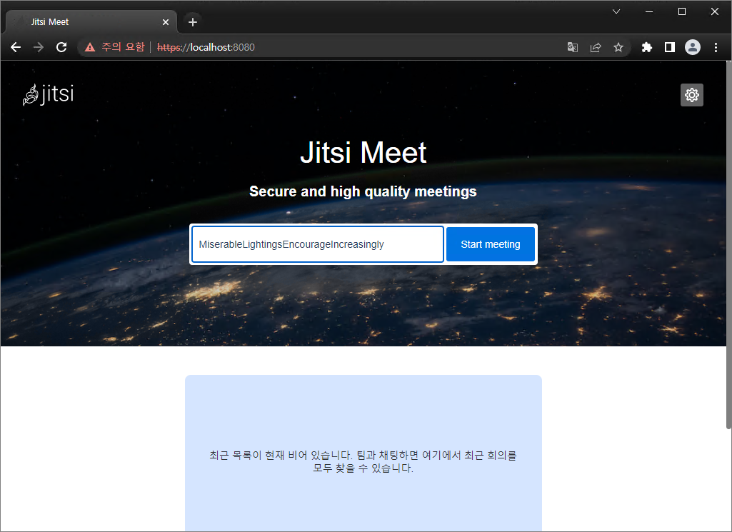732x532 pixels.
Task: Go back in browser history
Action: [16, 47]
